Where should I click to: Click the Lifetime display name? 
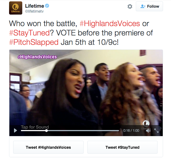34,6
